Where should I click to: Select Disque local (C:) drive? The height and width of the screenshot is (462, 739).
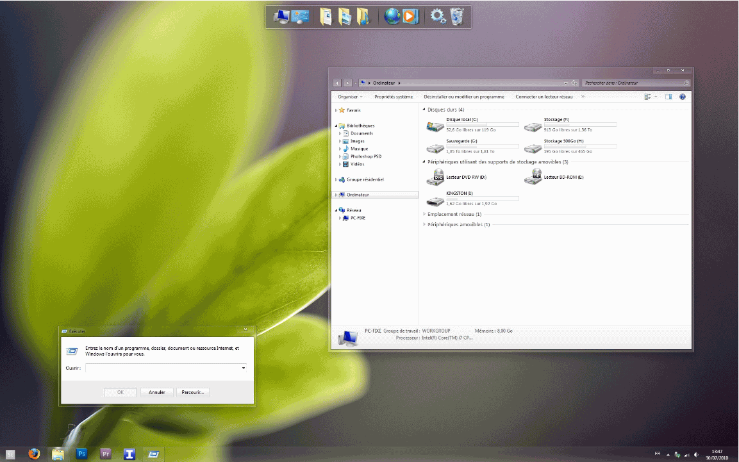click(x=472, y=125)
